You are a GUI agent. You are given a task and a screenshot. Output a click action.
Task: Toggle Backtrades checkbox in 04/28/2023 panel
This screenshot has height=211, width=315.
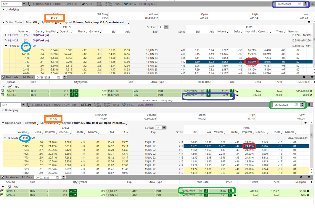click(3, 77)
